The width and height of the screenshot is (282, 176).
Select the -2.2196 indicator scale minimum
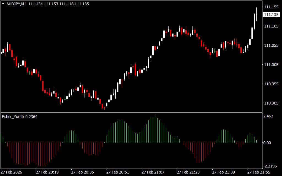point(270,166)
